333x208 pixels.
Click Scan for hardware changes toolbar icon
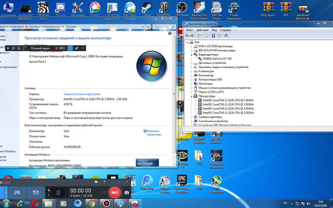pos(226,36)
